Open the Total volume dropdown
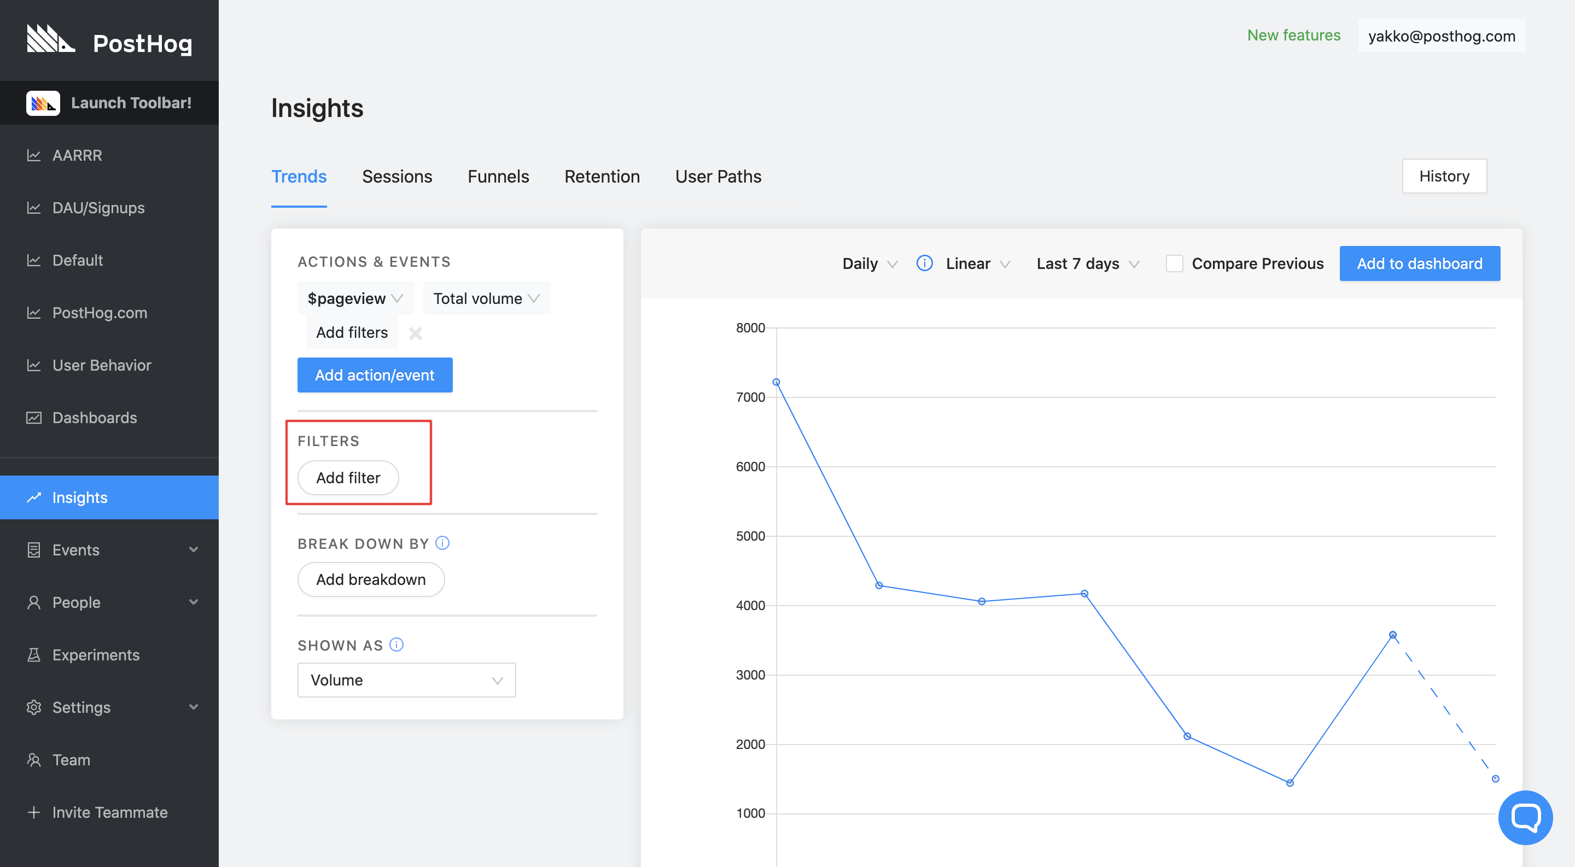This screenshot has width=1575, height=867. (486, 299)
